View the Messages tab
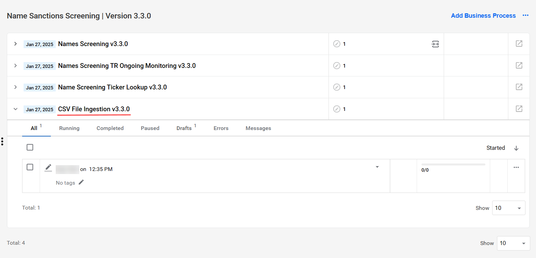536x258 pixels. point(258,128)
